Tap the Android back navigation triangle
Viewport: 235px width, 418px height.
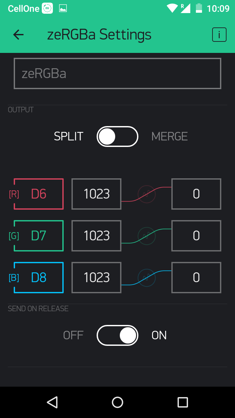pyautogui.click(x=52, y=402)
